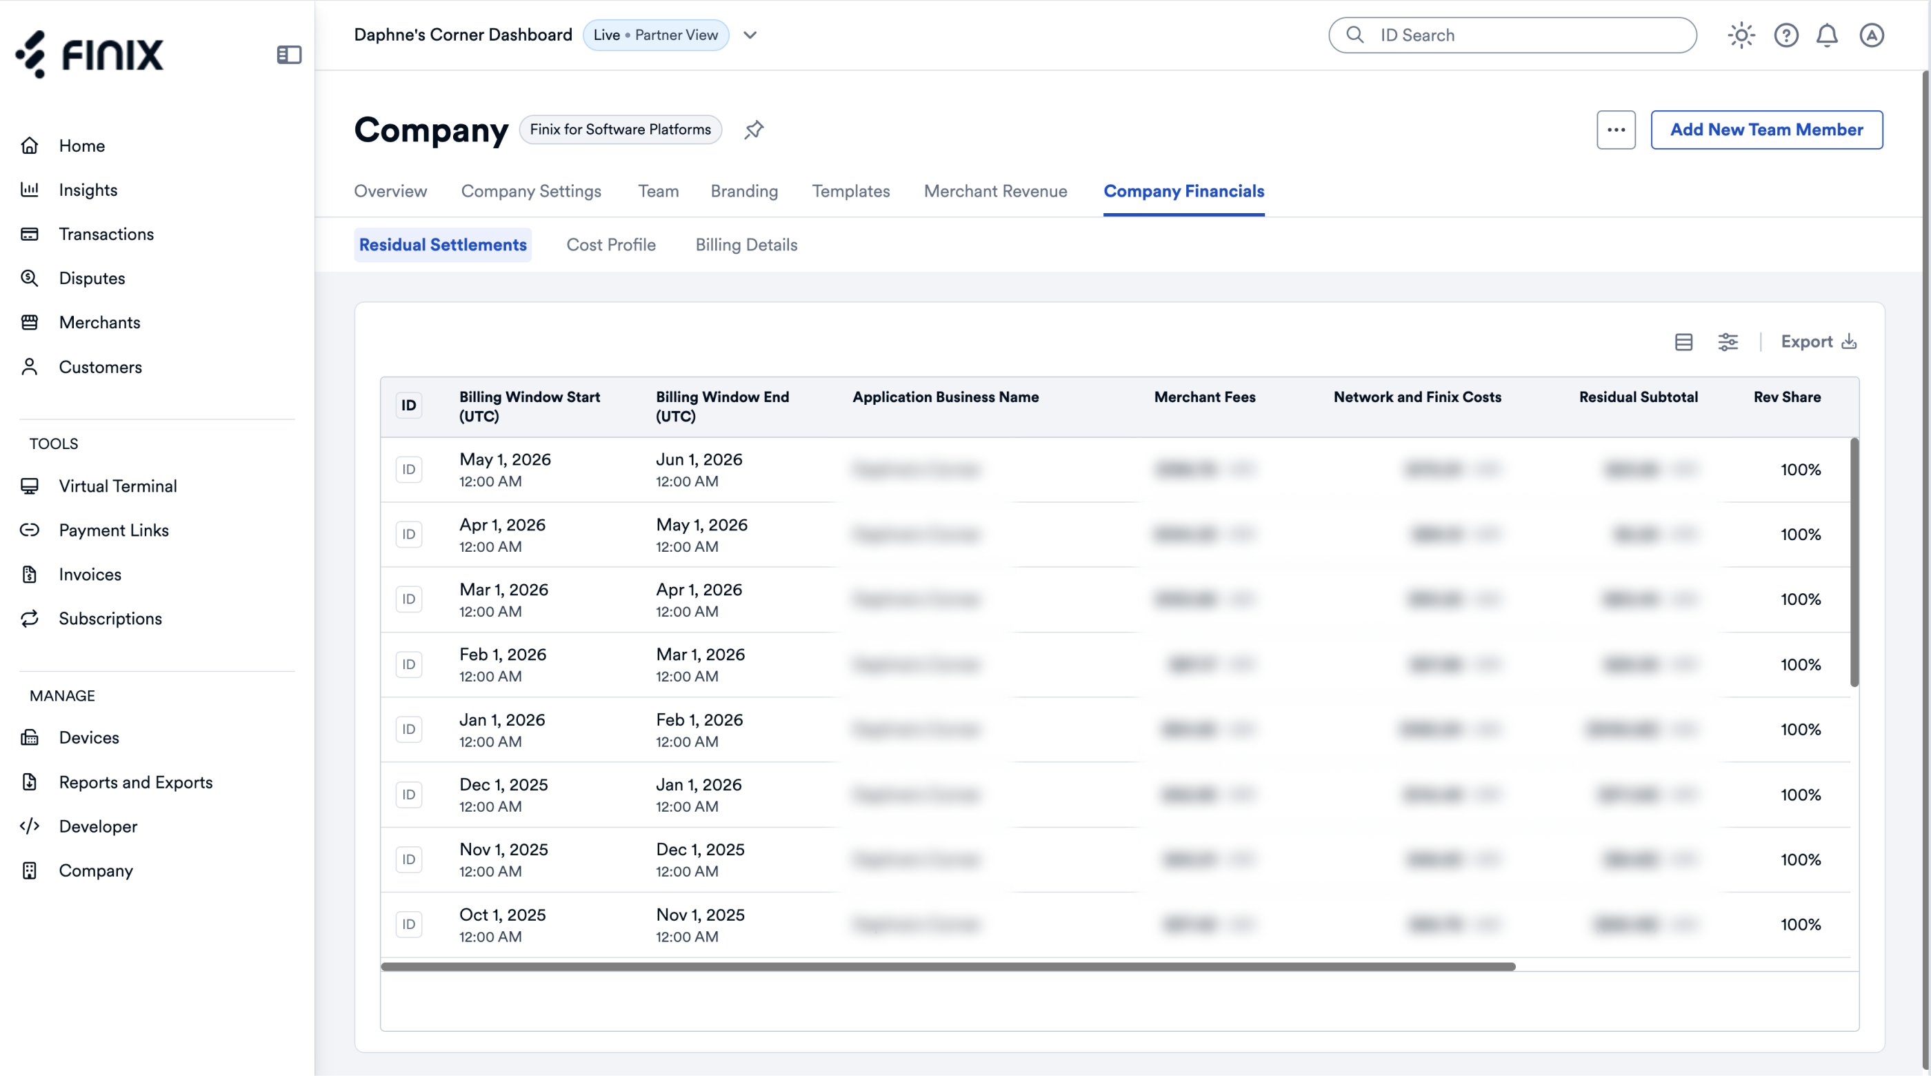Select the Cost Profile sub-tab

(x=611, y=245)
